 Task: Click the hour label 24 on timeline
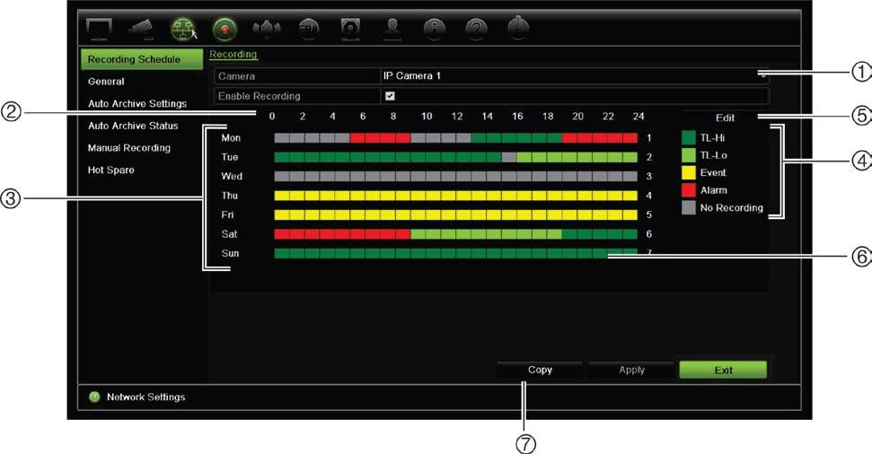[x=639, y=116]
